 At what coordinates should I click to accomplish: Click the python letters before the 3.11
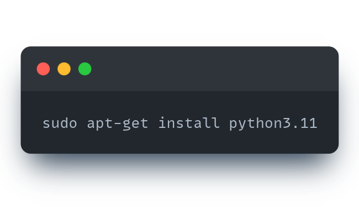coord(256,124)
